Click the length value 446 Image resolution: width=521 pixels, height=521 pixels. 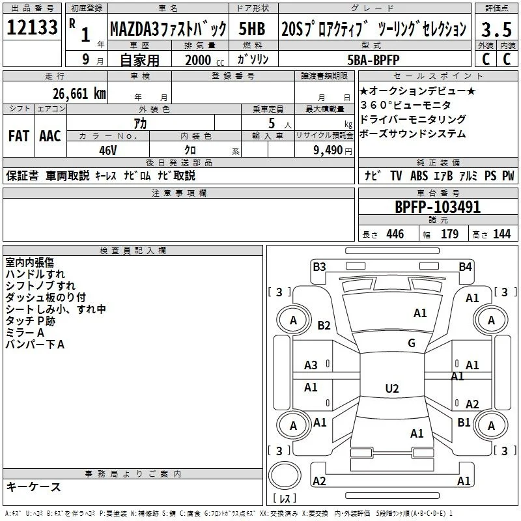[x=395, y=234]
